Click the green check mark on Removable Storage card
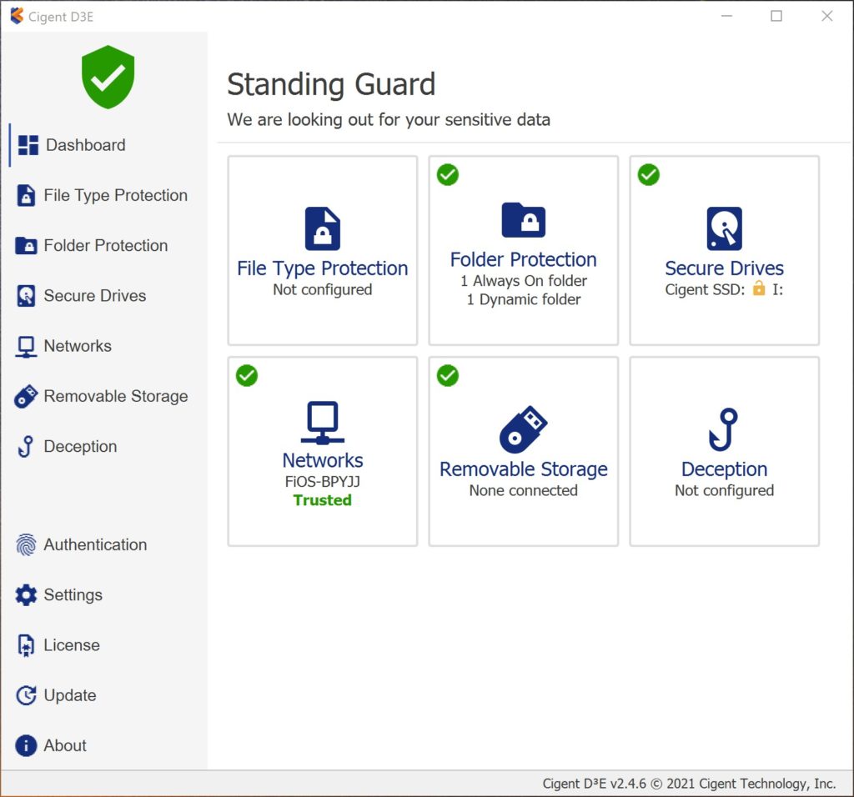Image resolution: width=854 pixels, height=797 pixels. pos(448,376)
